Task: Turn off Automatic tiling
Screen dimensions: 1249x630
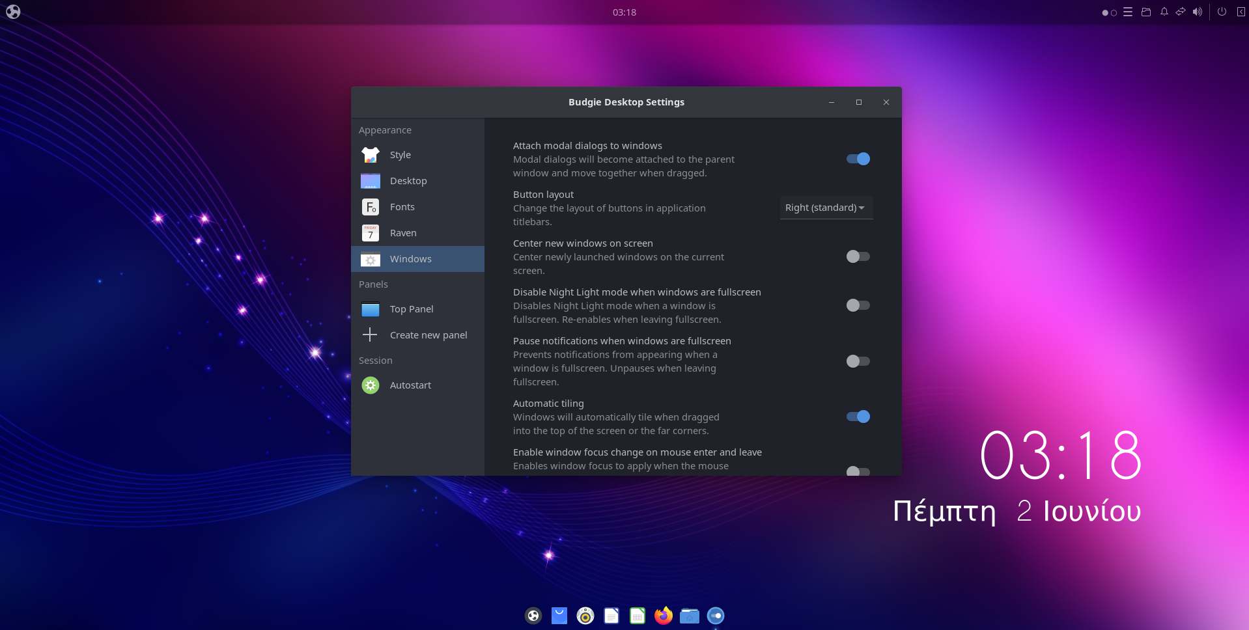Action: tap(858, 417)
